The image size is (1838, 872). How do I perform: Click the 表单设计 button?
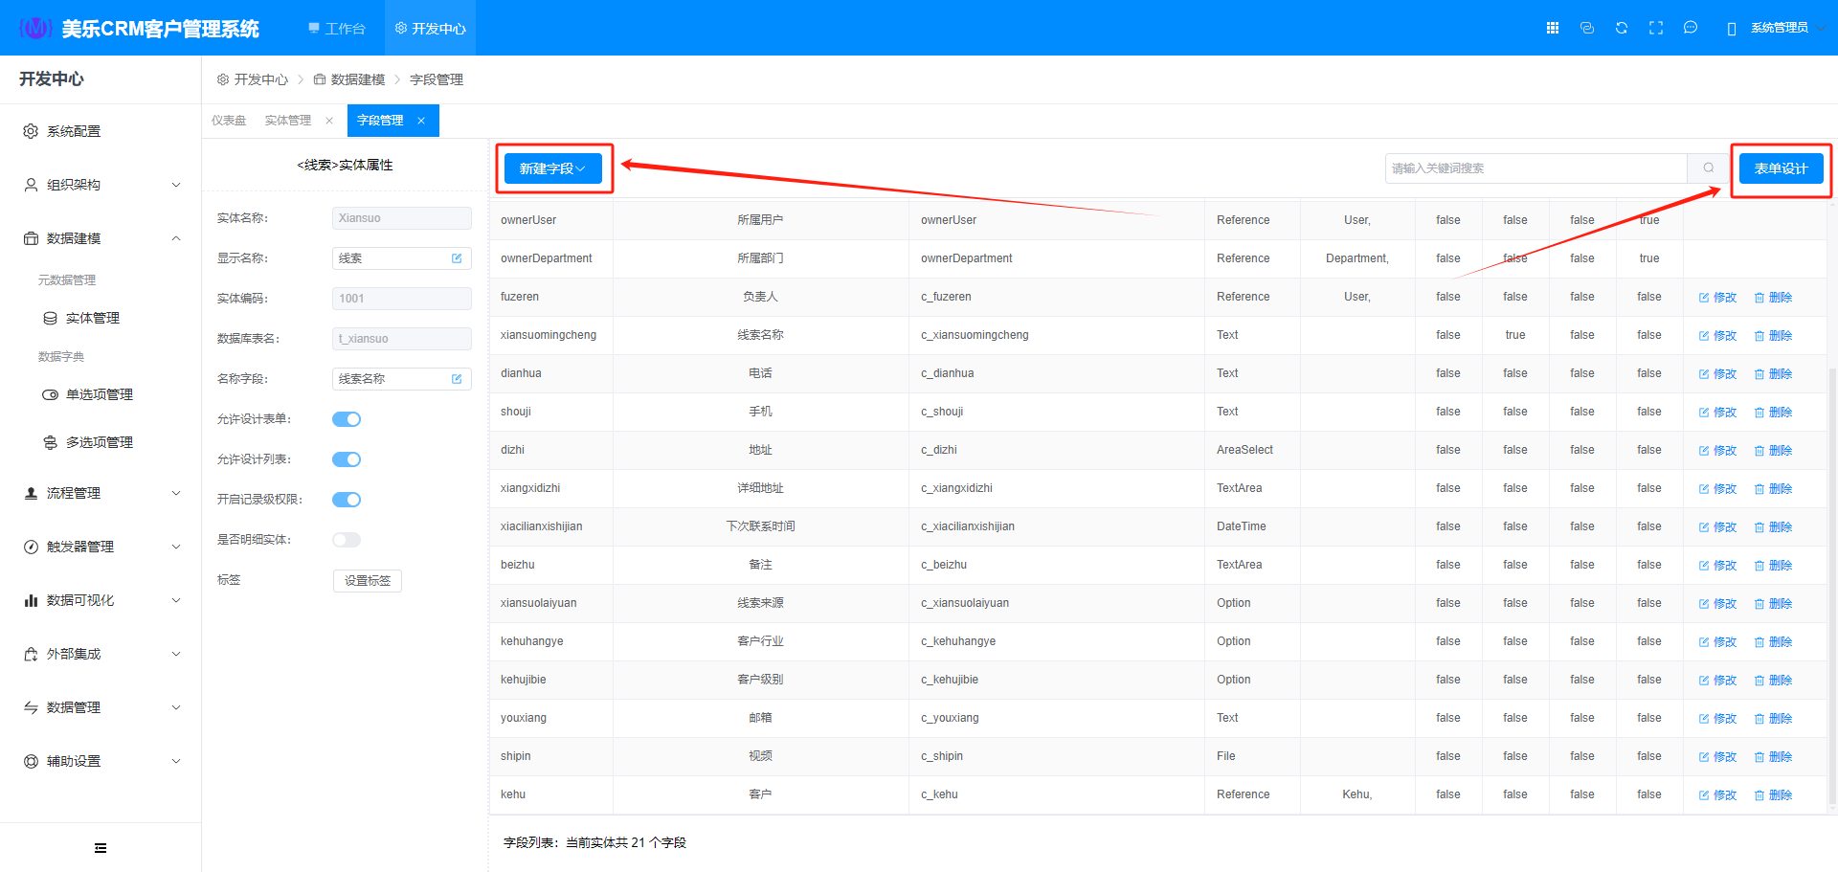point(1781,168)
